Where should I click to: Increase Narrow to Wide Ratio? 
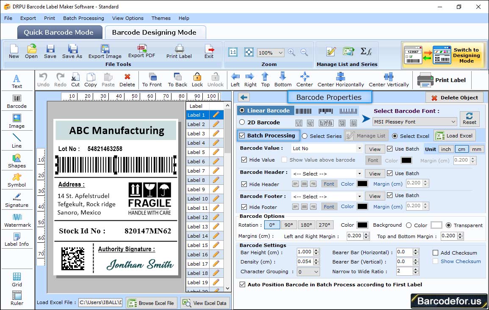[415, 269]
